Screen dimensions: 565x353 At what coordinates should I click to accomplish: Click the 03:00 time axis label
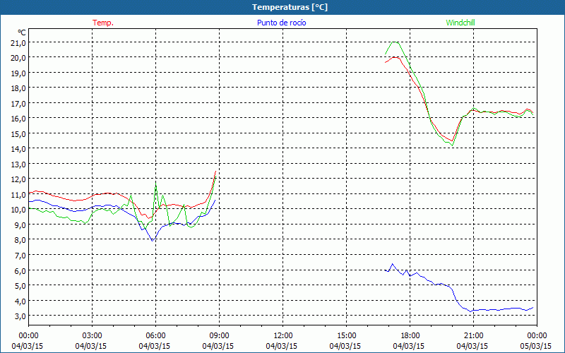tap(93, 336)
